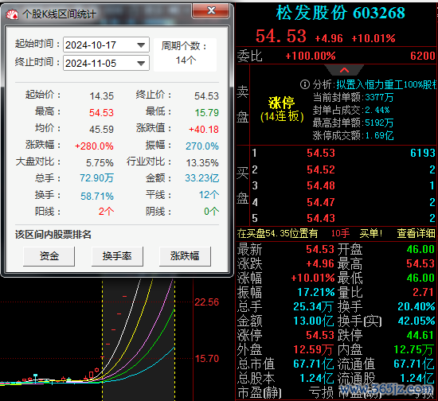Click the 资金 ranking button
438x401 pixels.
[49, 256]
